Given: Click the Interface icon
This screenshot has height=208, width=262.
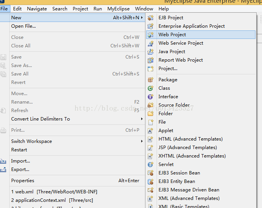Looking at the screenshot, I should point(150,97).
